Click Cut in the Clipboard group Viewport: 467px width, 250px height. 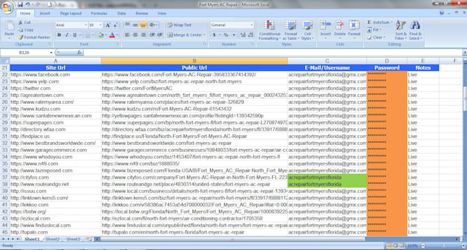(x=25, y=23)
